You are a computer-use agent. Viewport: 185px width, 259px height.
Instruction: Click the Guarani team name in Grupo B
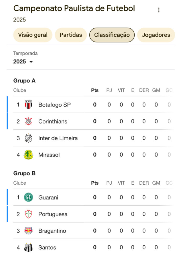[48, 197]
